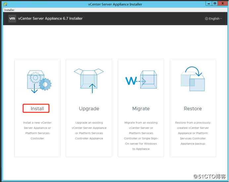Click the Upgrade open-box icon
This screenshot has width=229, height=182.
click(89, 81)
